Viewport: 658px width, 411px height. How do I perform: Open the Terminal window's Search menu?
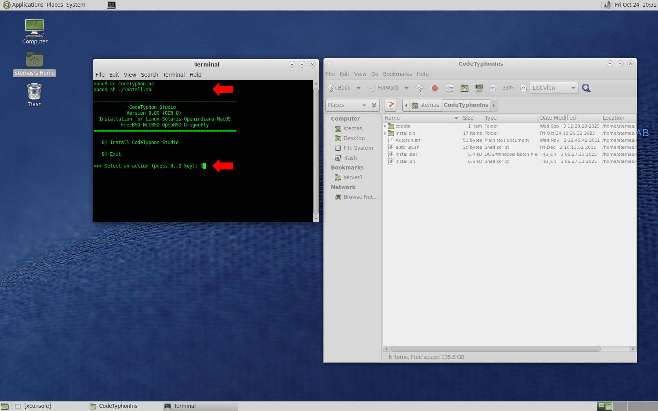[x=149, y=75]
